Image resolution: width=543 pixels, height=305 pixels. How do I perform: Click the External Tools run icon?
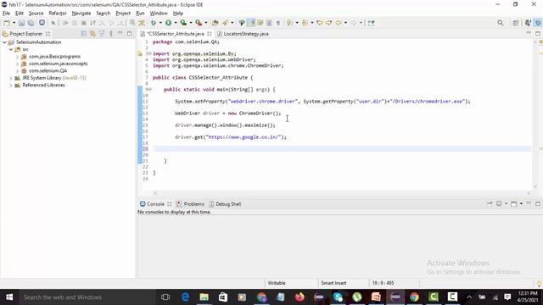(199, 23)
